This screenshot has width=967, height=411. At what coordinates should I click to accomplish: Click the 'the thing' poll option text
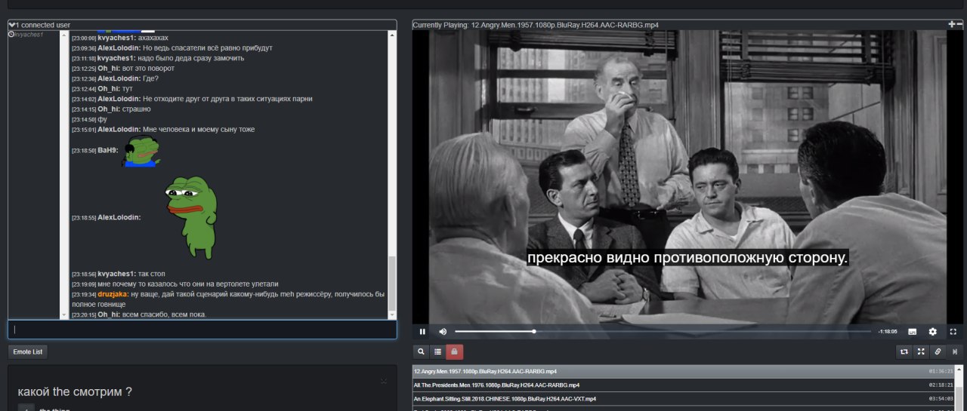coord(54,409)
